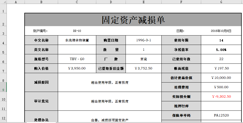The height and width of the screenshot is (123, 243).
Task: Click the select-all corner of the sheet
Action: coord(3,2)
